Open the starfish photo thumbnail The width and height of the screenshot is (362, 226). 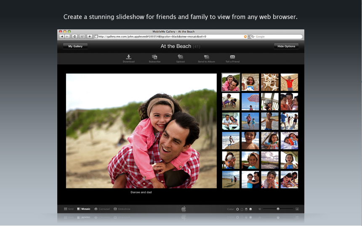(x=270, y=82)
